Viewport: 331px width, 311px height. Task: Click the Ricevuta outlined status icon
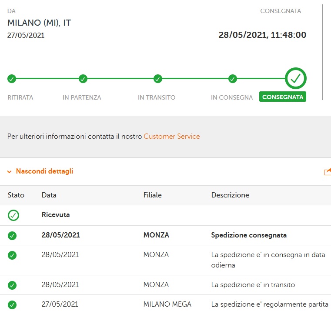(x=13, y=215)
